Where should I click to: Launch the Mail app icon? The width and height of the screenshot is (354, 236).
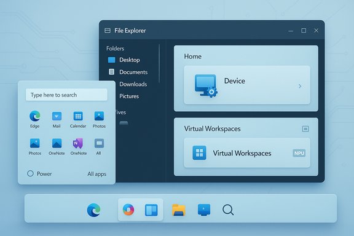pyautogui.click(x=57, y=116)
